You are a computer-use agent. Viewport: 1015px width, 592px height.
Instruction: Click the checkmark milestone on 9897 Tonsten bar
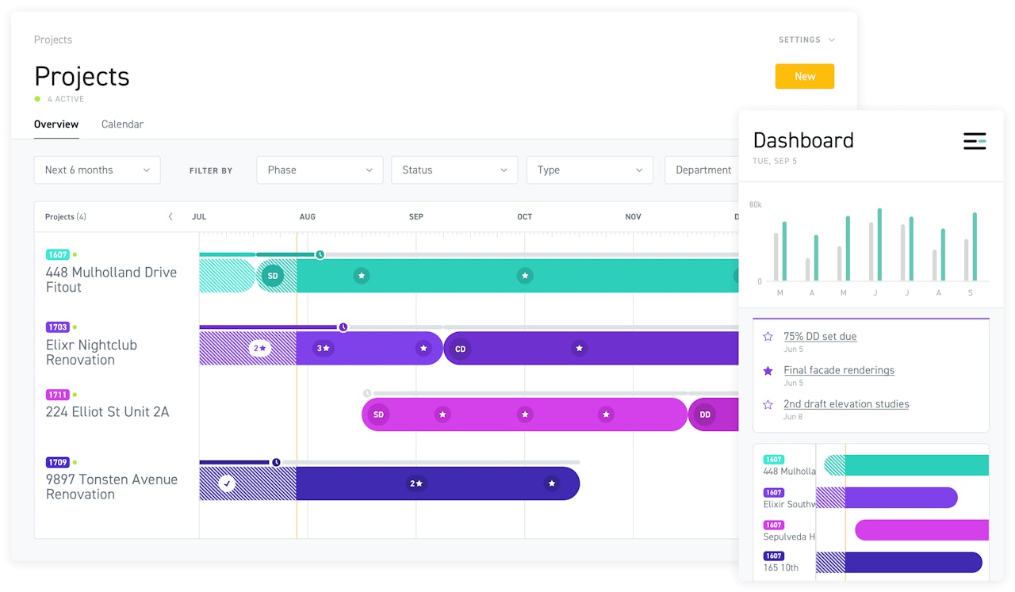click(227, 483)
